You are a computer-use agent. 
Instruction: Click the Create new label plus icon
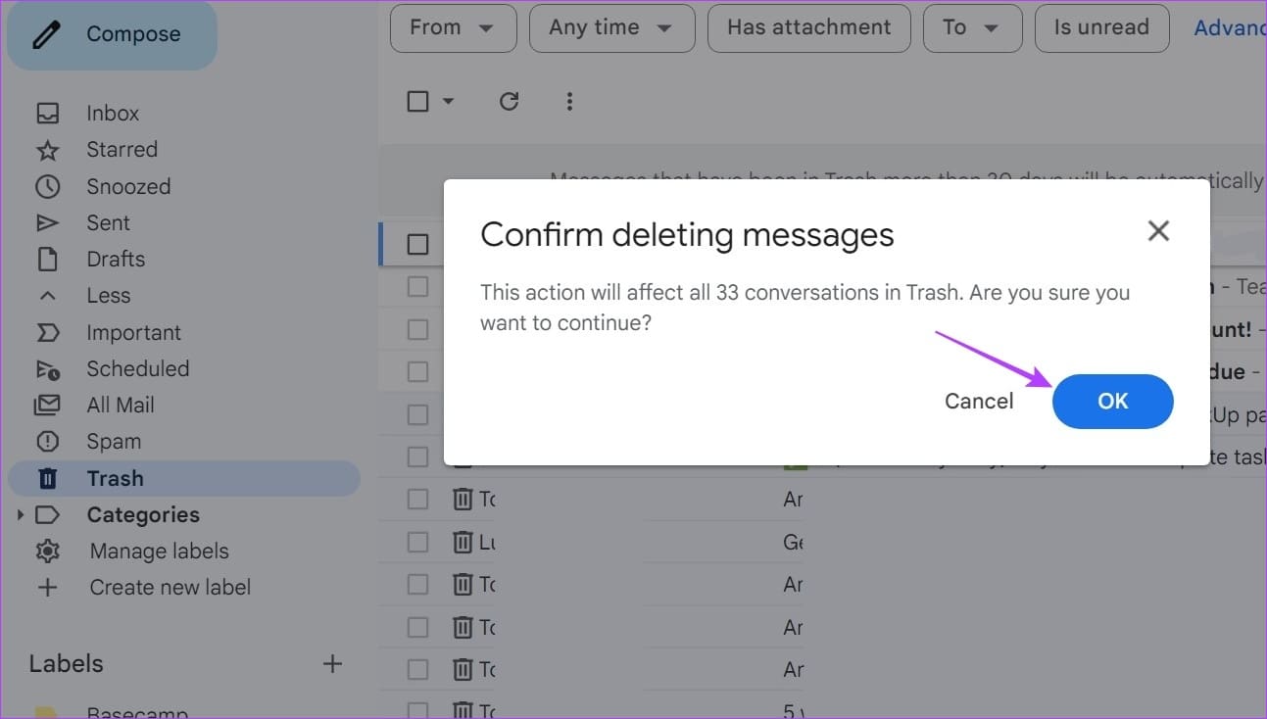click(x=47, y=587)
